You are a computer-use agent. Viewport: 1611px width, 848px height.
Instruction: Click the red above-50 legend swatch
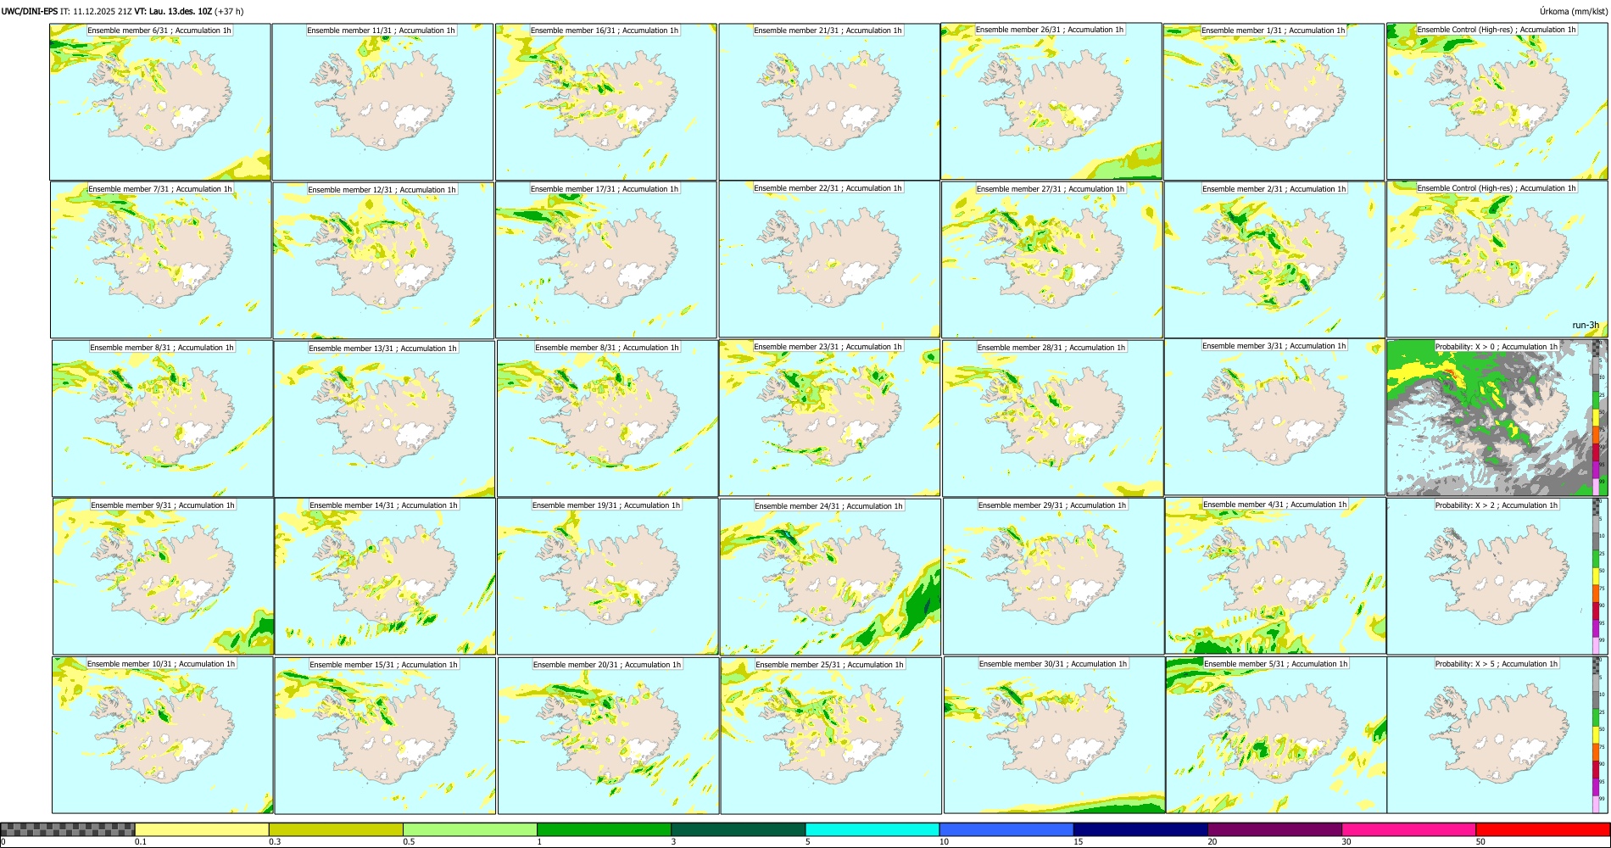coord(1542,829)
